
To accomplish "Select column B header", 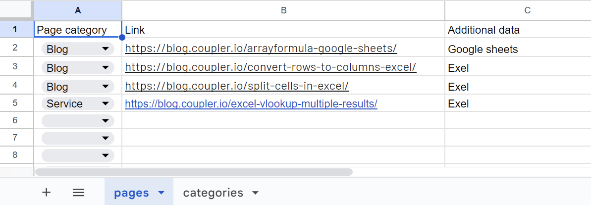I will tap(283, 10).
